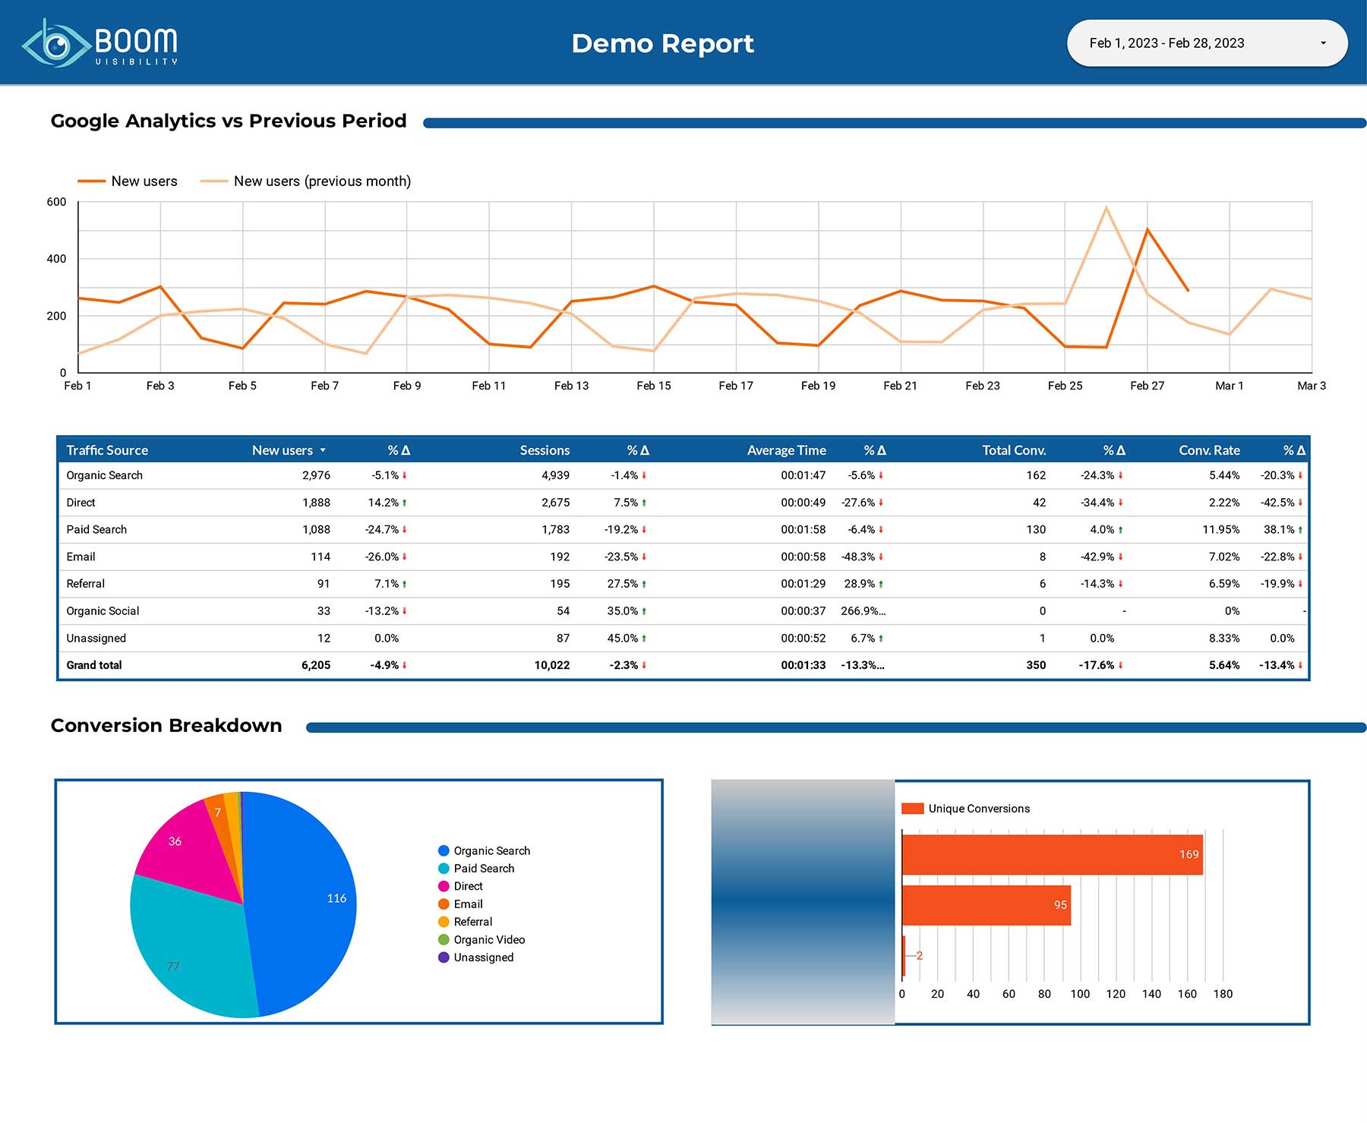This screenshot has width=1367, height=1123.
Task: Select the Direct traffic source row
Action: [x=683, y=503]
